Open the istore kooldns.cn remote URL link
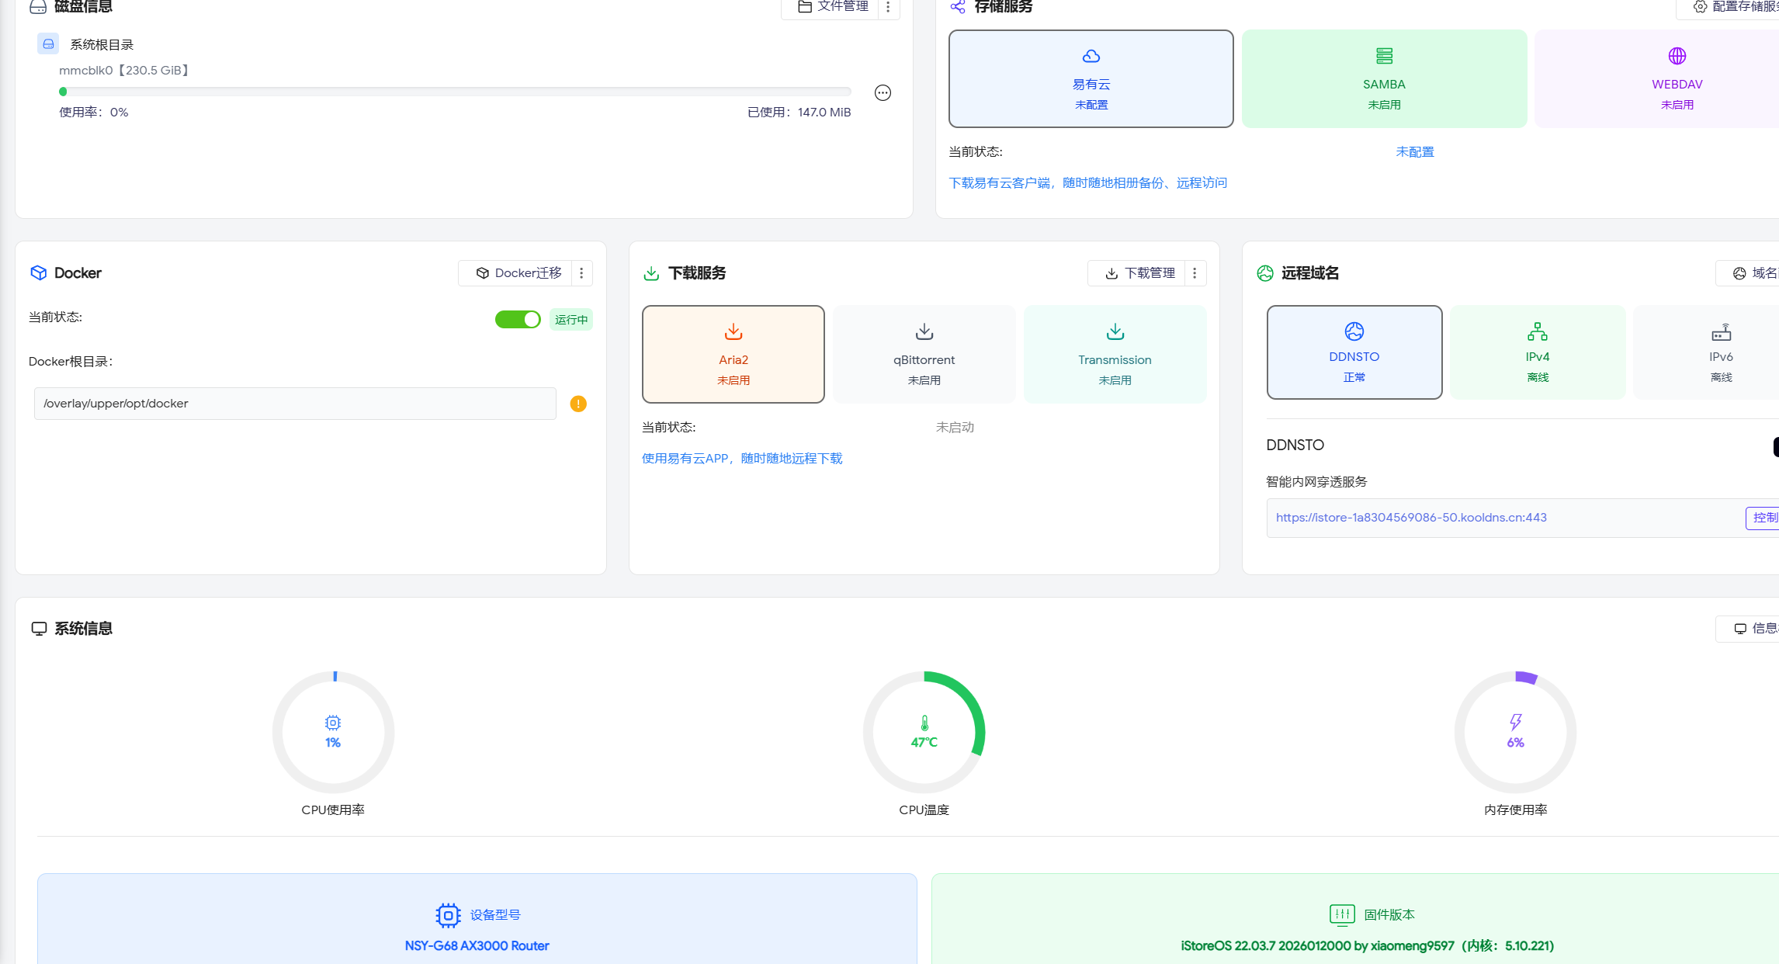Screen dimensions: 1779x964 1410,518
